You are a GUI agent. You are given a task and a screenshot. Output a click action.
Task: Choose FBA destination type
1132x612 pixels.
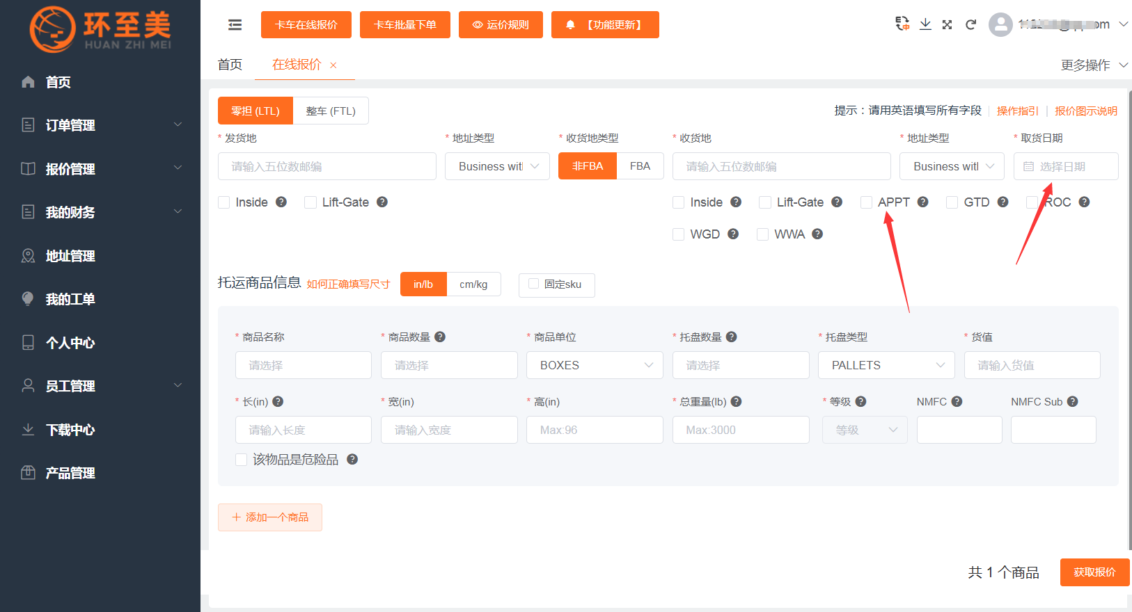tap(640, 166)
